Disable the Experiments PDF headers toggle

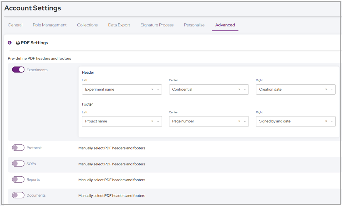point(18,69)
